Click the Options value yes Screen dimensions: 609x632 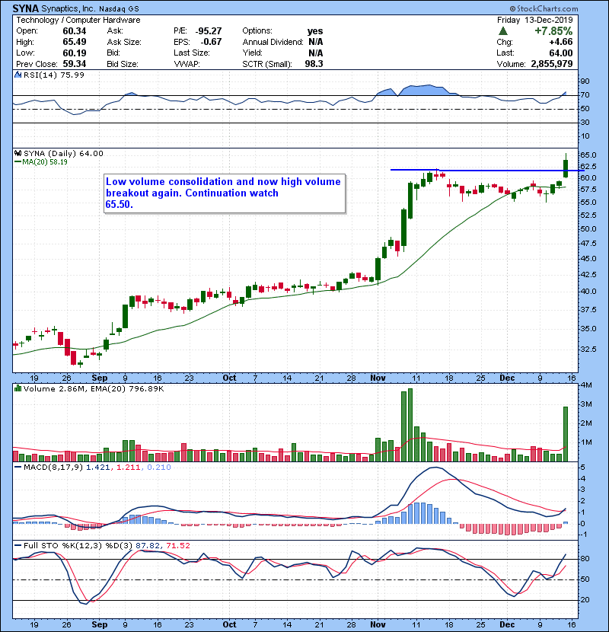(315, 31)
